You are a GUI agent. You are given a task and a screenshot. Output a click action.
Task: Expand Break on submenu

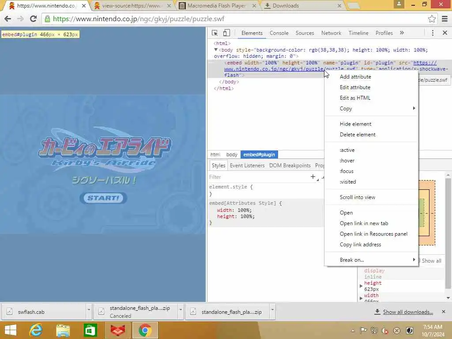tap(371, 260)
